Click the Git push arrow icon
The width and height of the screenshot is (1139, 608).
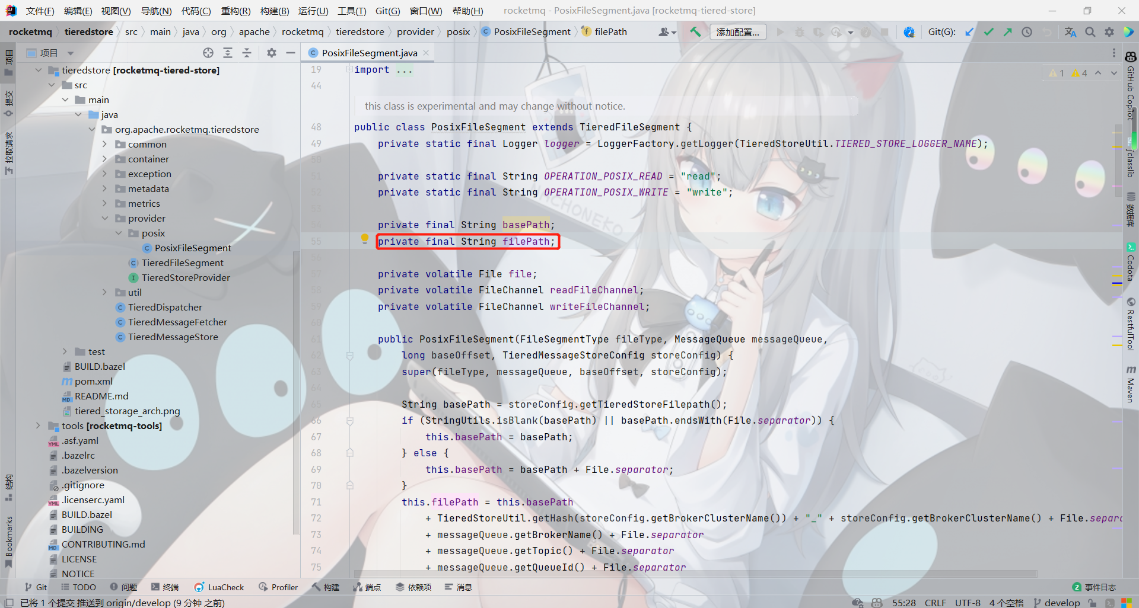tap(1007, 32)
